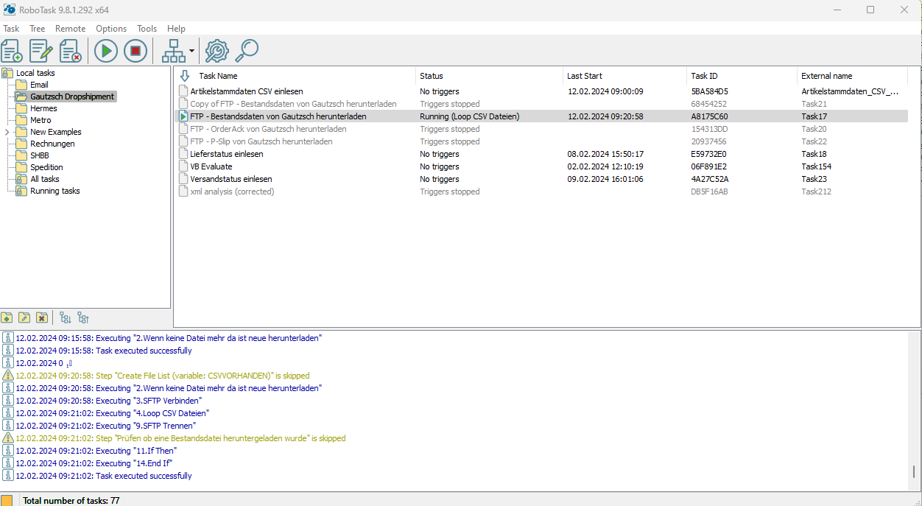Create a new task using the toolbar icon
922x506 pixels.
click(x=11, y=51)
